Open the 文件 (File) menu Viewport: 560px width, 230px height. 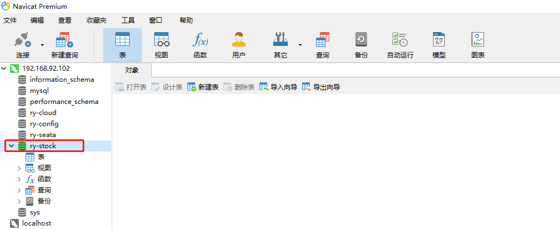10,20
